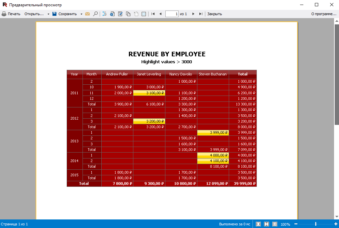
Task: Click the page number input field
Action: (172, 14)
